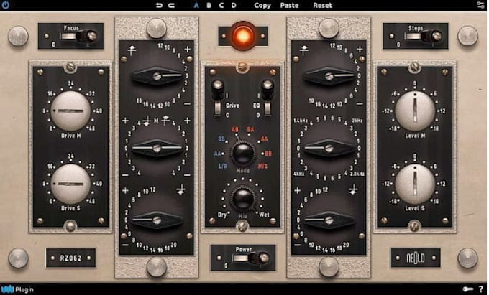Select the red BA mode label
This screenshot has width=489, height=295.
click(251, 129)
